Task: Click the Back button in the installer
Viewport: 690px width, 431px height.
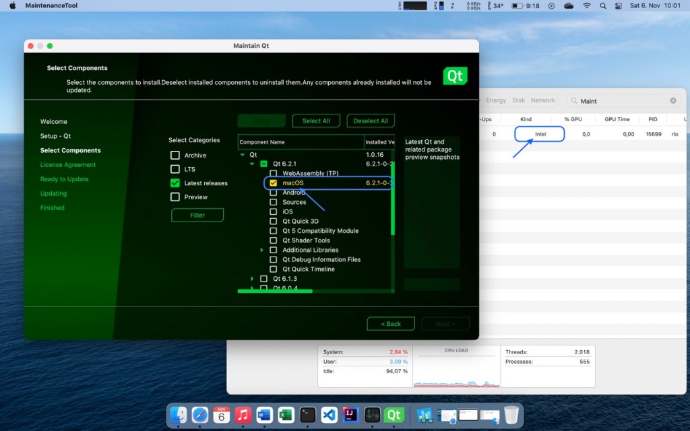Action: [x=391, y=323]
